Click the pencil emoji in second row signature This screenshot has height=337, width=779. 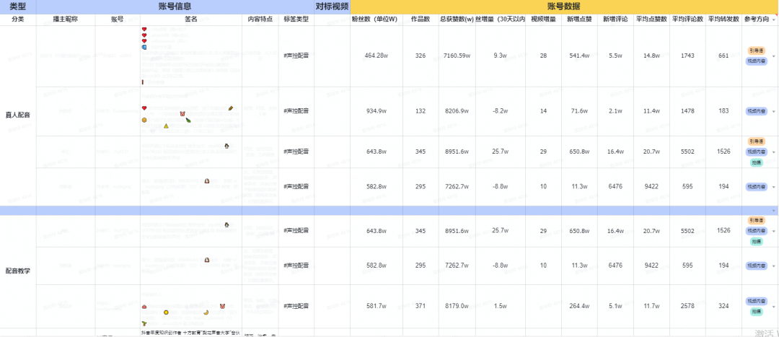point(231,108)
